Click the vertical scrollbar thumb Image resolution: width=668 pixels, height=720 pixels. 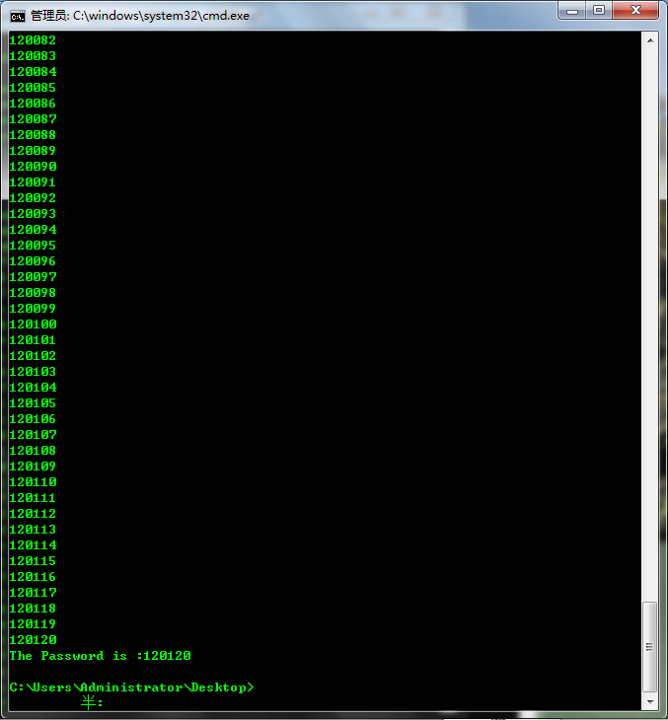coord(650,647)
